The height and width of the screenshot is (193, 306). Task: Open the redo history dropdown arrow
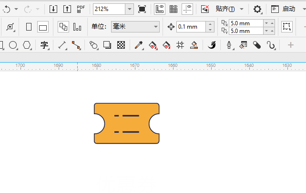(38, 9)
